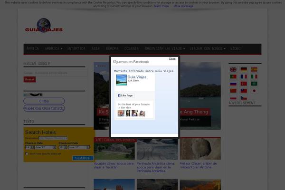Open Península Antártica clima article link
This screenshot has height=190, width=285.
156,167
